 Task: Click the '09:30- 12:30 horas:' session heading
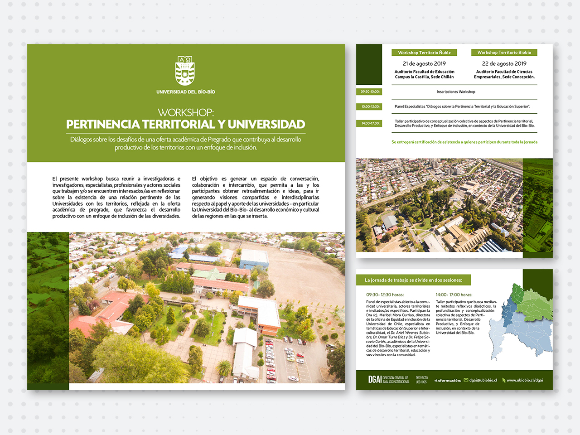(x=385, y=295)
